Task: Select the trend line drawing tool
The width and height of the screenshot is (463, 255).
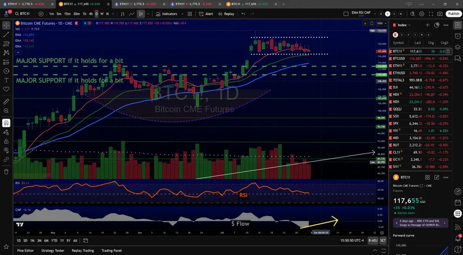Action: (6, 34)
